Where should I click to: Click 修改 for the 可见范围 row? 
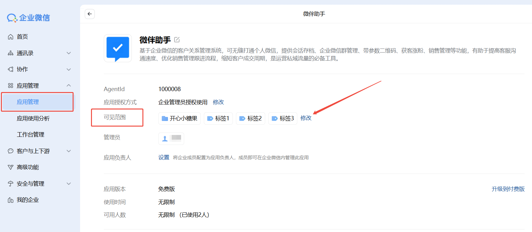tap(306, 118)
